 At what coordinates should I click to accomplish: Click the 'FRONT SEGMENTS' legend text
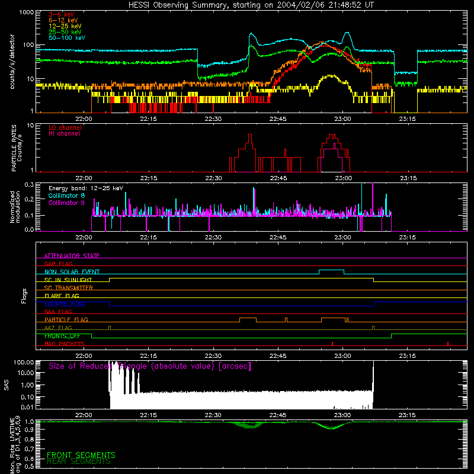coord(81,455)
